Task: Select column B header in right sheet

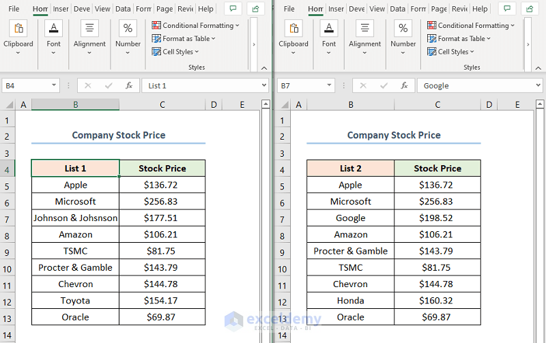Action: 351,105
